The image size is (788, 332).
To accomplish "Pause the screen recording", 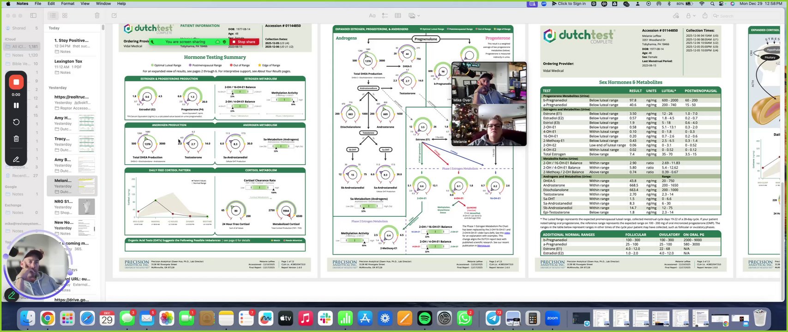I will pos(16,106).
